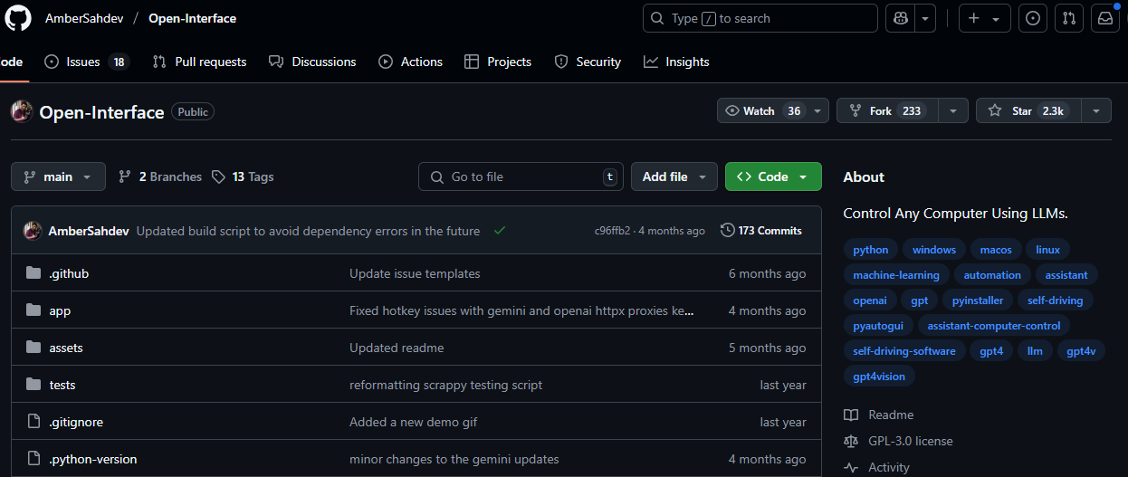
Task: Open the .gitignore file
Action: (76, 422)
